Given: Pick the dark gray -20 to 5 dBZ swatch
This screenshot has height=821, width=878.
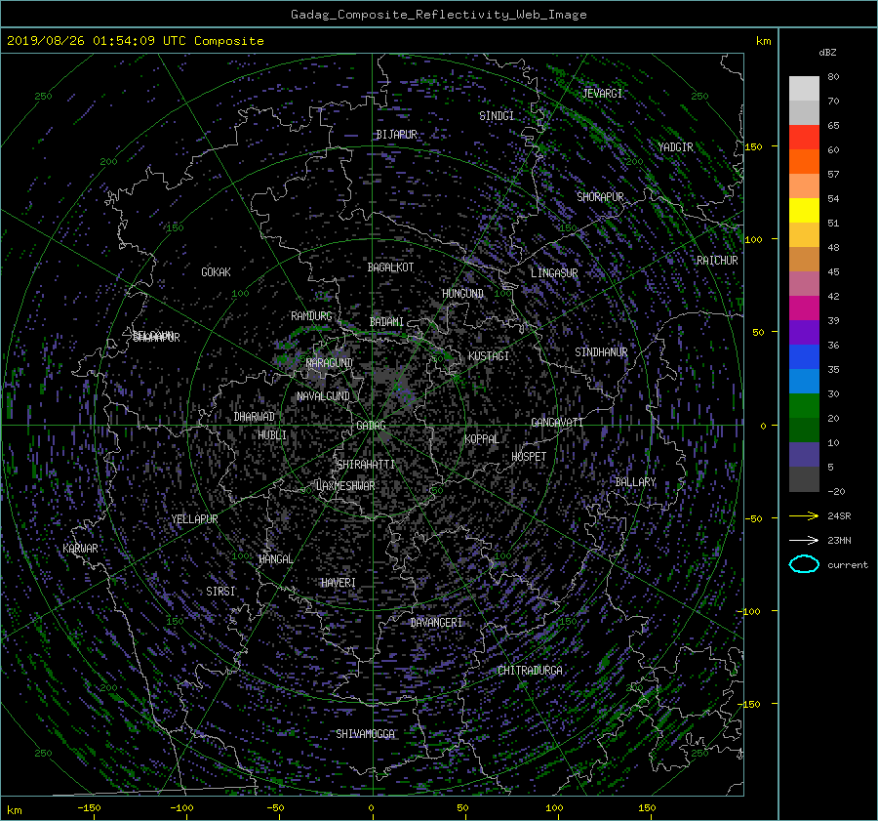Looking at the screenshot, I should tap(804, 478).
